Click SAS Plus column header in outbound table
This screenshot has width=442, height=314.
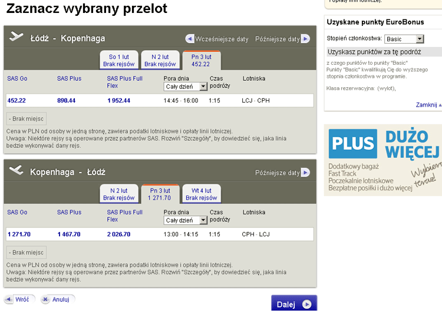coord(69,78)
